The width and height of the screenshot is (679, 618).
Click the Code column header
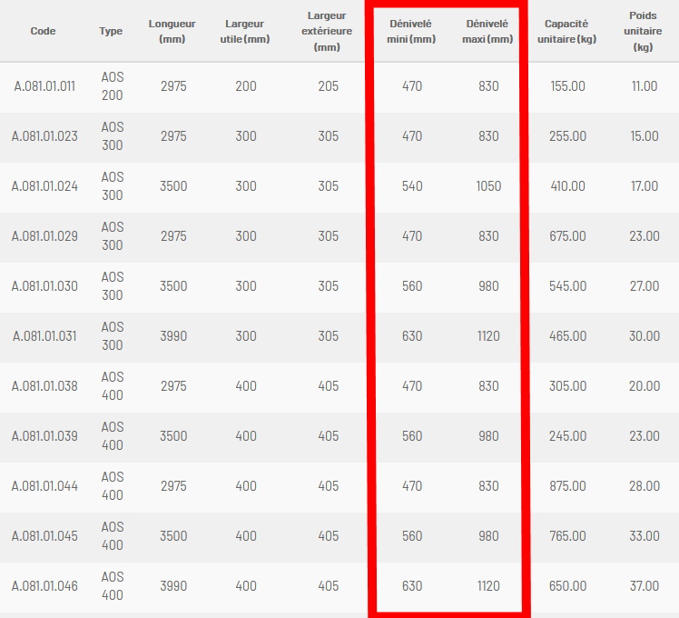coord(43,31)
